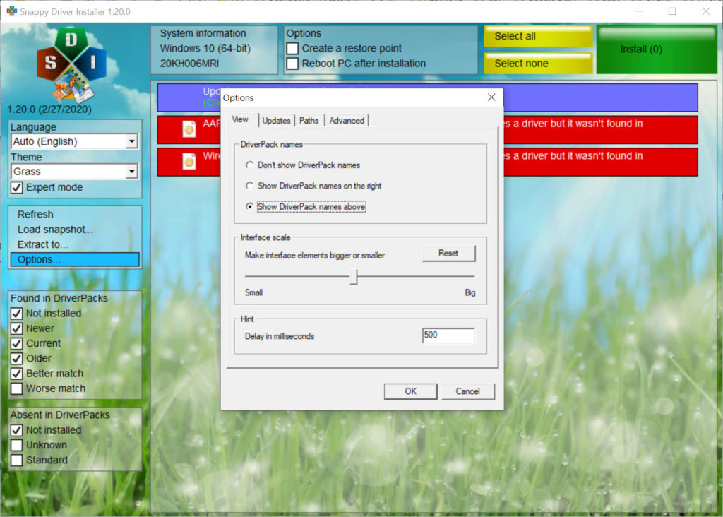The height and width of the screenshot is (517, 723).
Task: Uncheck the Older filter
Action: click(x=17, y=359)
